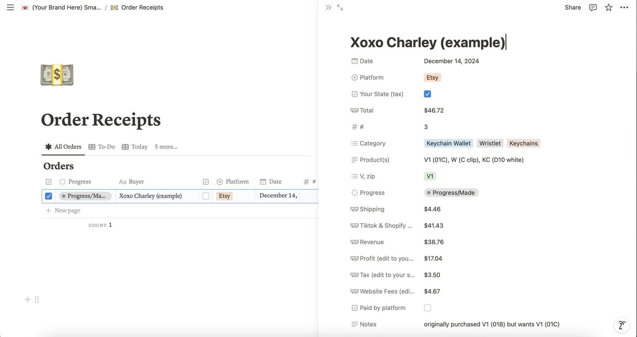Image resolution: width=637 pixels, height=337 pixels.
Task: Close side peek with double chevron icon
Action: pyautogui.click(x=328, y=7)
